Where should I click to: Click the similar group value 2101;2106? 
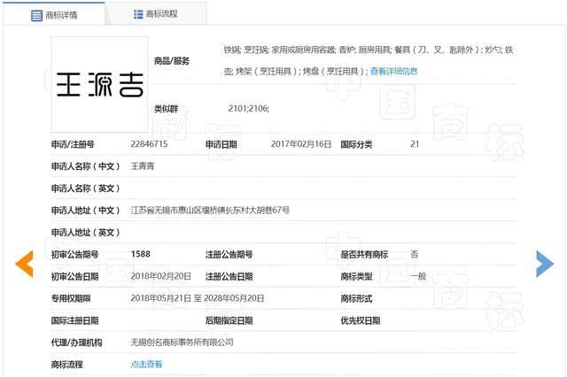coord(248,108)
